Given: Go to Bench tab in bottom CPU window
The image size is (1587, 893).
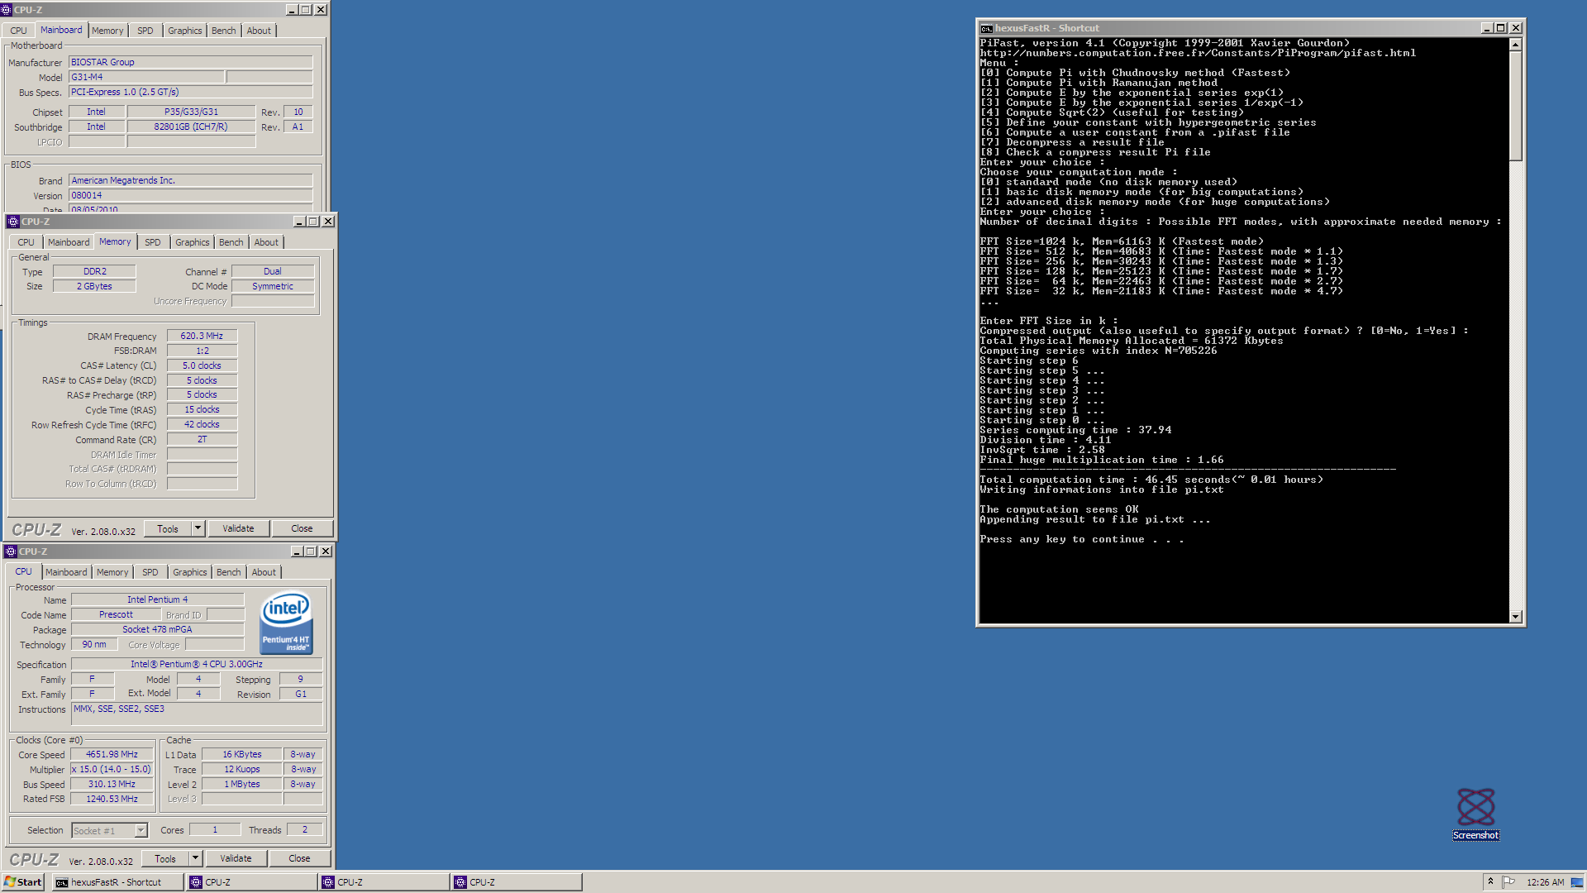Looking at the screenshot, I should pyautogui.click(x=228, y=572).
